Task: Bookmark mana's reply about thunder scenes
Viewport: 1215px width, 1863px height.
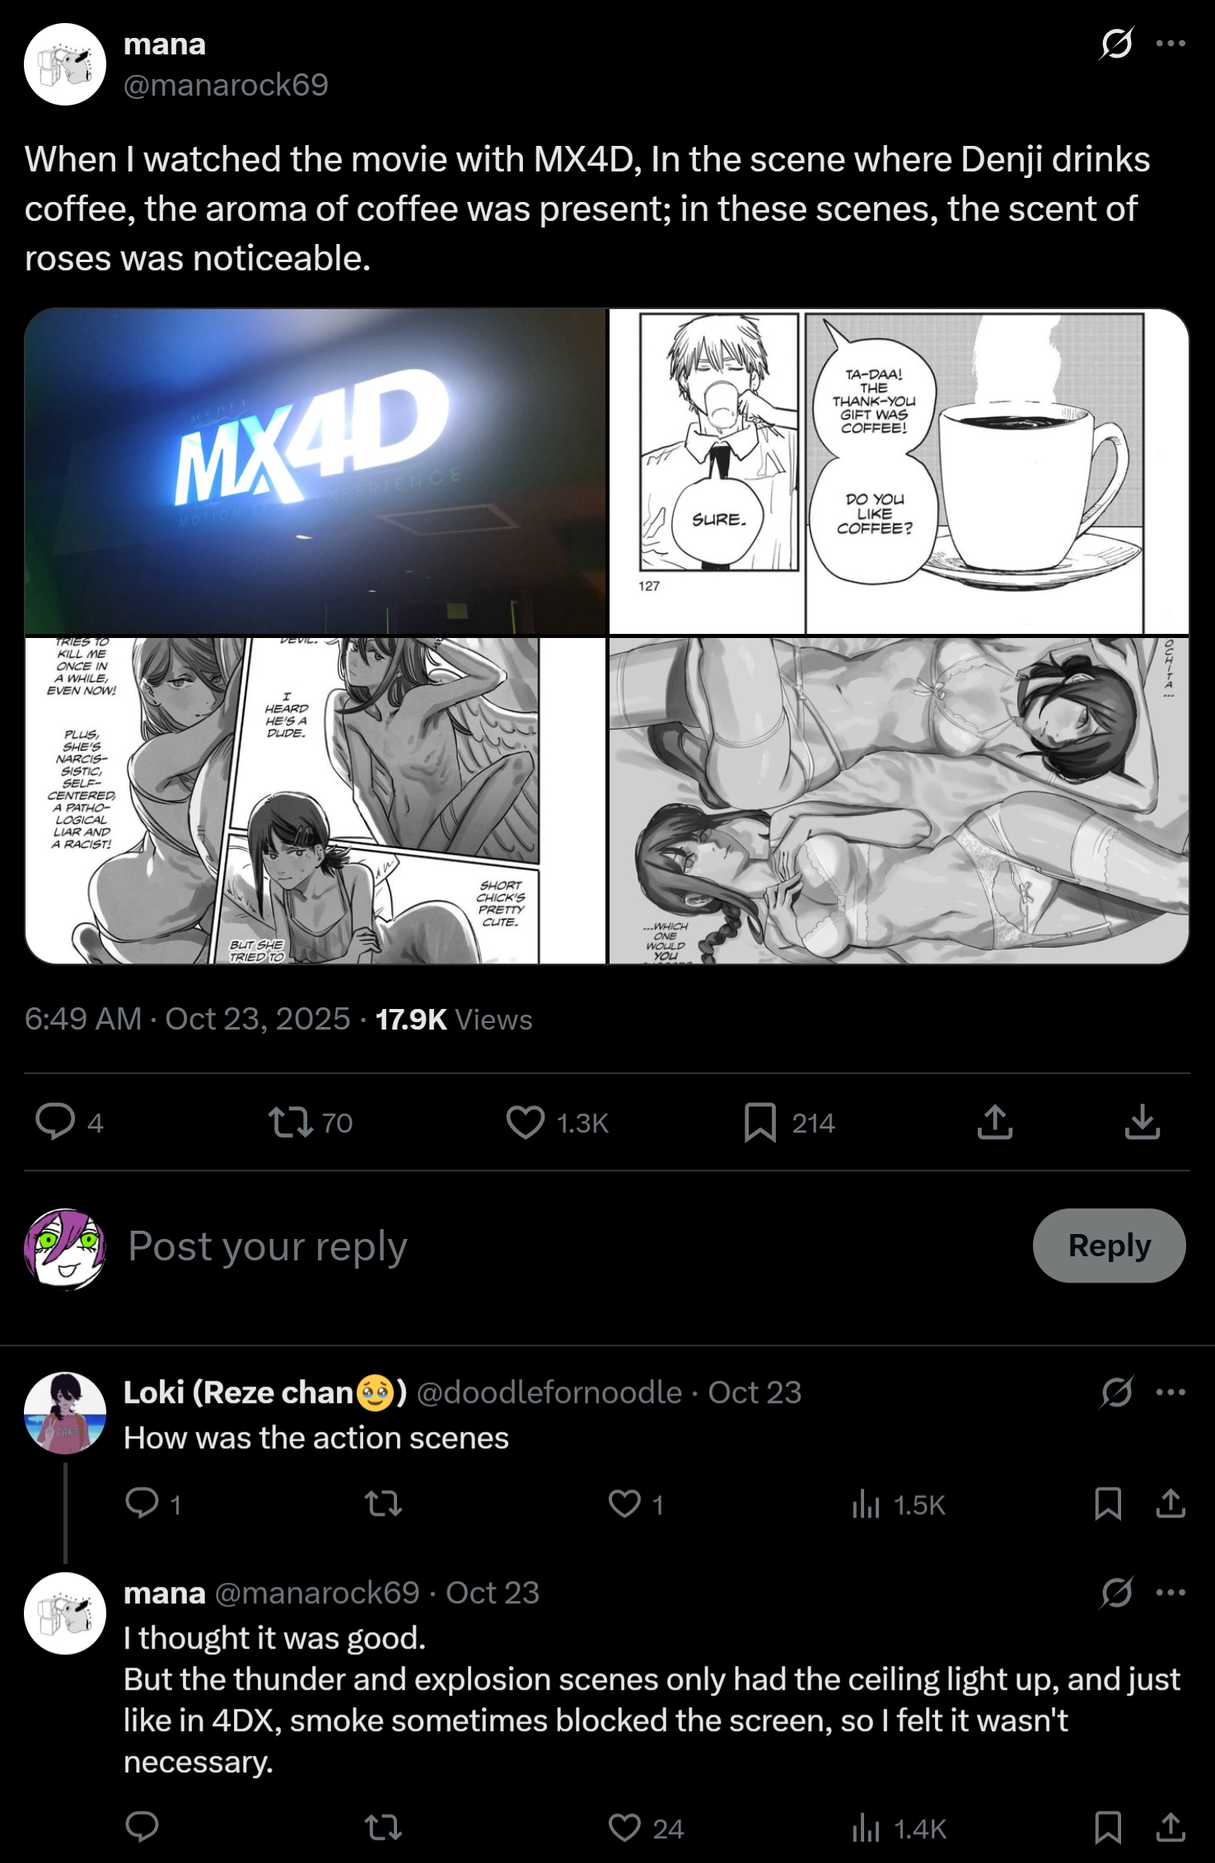Action: click(1108, 1828)
